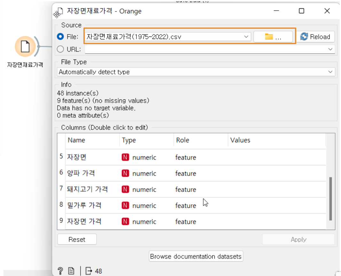Select the 양파 가격 column name
Screen dimensions: 341x276
tap(81, 173)
